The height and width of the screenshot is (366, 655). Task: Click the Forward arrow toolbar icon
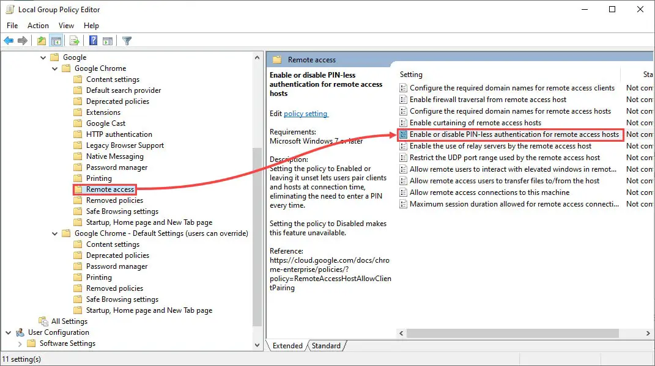coord(23,40)
